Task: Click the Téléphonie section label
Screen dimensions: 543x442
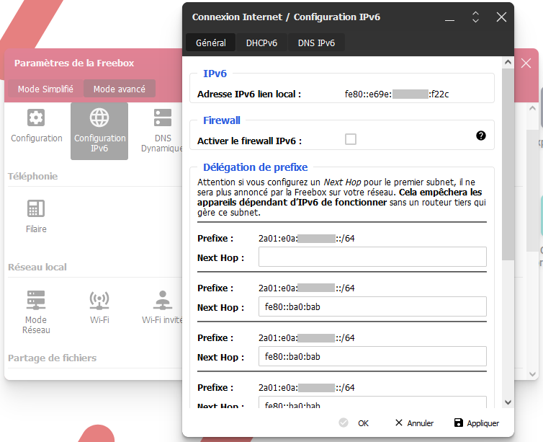Action: [33, 176]
